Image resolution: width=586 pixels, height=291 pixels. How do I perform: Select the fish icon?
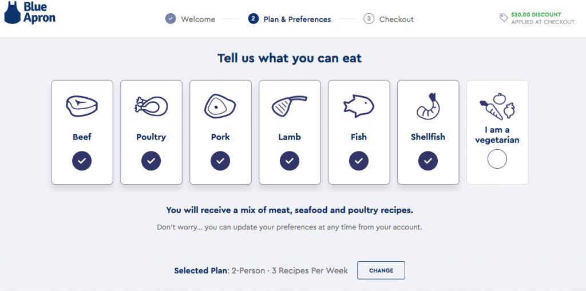click(x=359, y=106)
